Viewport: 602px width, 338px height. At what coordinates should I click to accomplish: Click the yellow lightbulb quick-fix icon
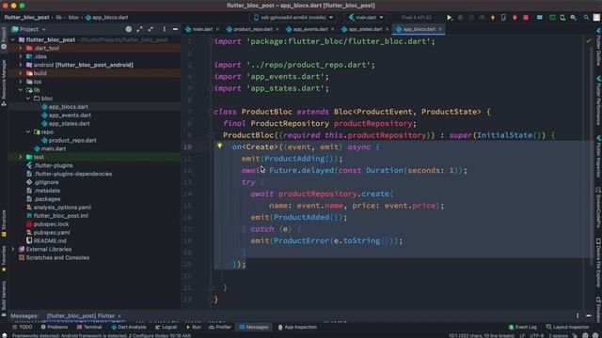click(219, 146)
